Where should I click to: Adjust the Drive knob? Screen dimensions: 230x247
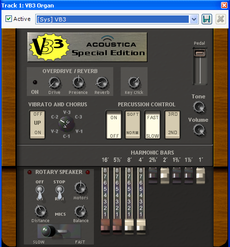point(54,82)
